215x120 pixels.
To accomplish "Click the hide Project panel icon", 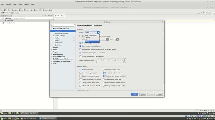I will [x=52, y=16].
